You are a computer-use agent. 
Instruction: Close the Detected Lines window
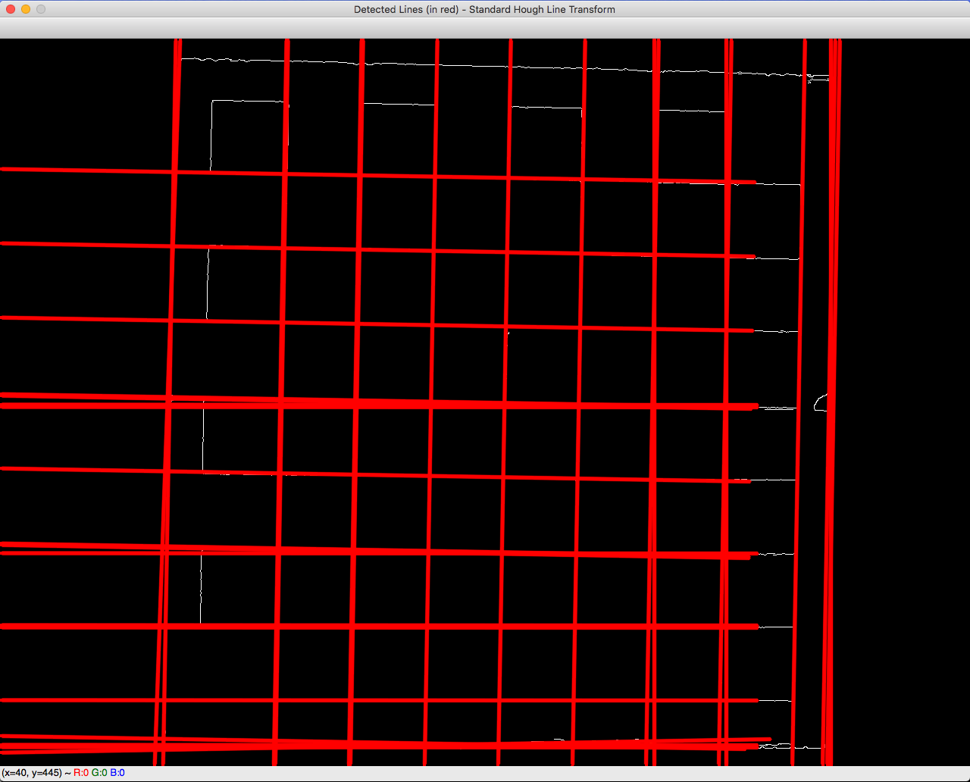click(x=11, y=9)
